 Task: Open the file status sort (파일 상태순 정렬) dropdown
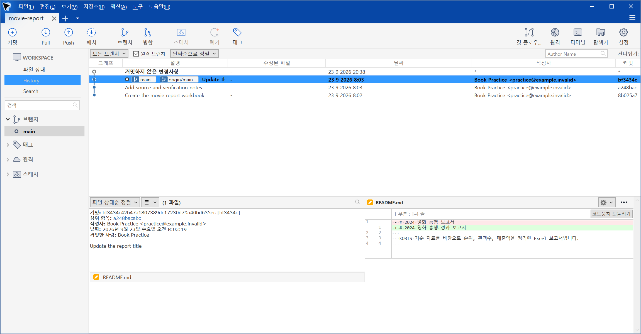pos(115,202)
